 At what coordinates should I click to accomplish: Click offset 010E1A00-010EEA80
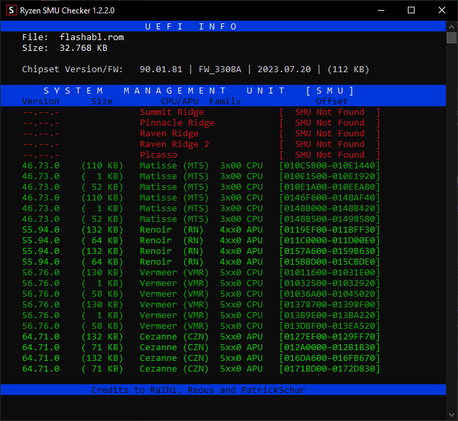(330, 187)
